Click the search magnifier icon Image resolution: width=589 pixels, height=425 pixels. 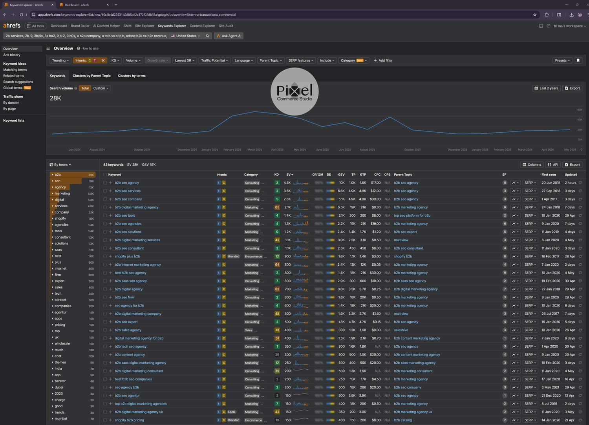[x=207, y=36]
